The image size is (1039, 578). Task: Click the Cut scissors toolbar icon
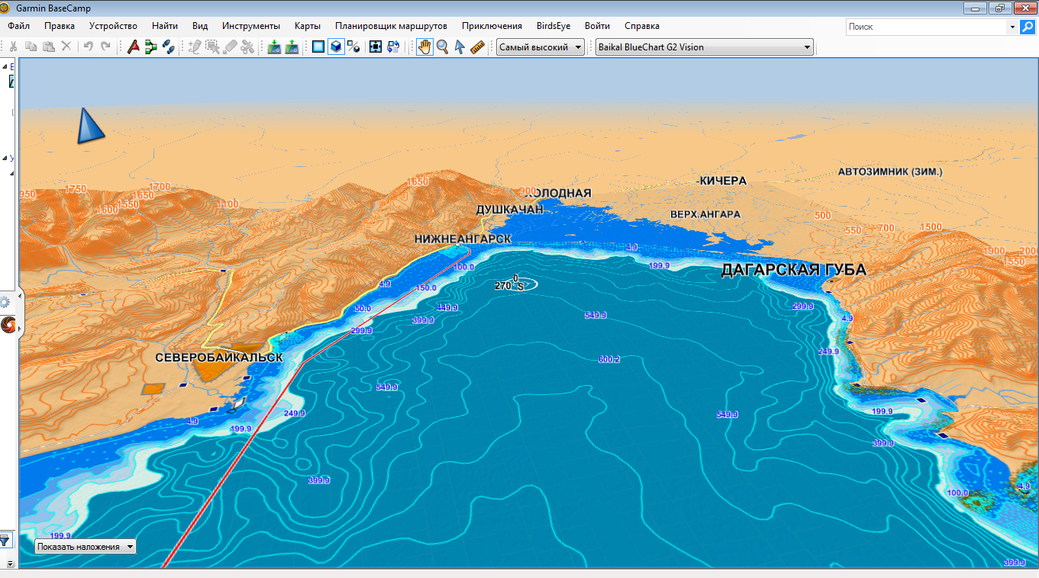[13, 47]
